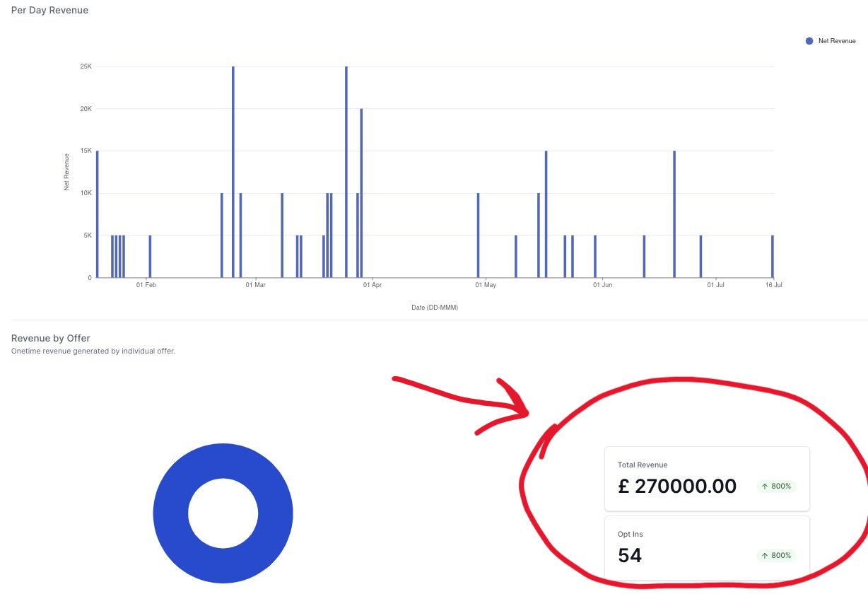Click the 01 Feb x-axis label
The image size is (868, 594).
coord(146,285)
